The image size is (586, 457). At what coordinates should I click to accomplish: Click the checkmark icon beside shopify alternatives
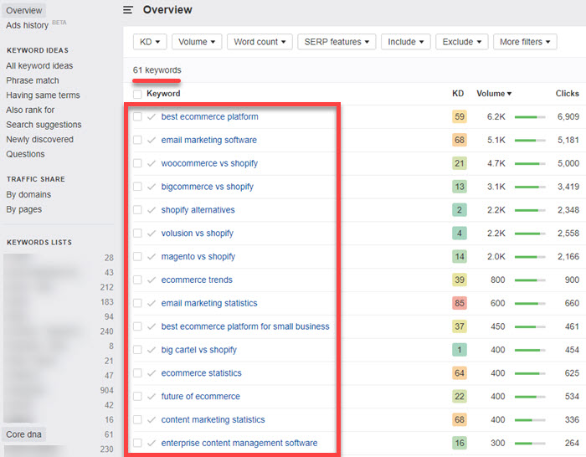pyautogui.click(x=152, y=210)
